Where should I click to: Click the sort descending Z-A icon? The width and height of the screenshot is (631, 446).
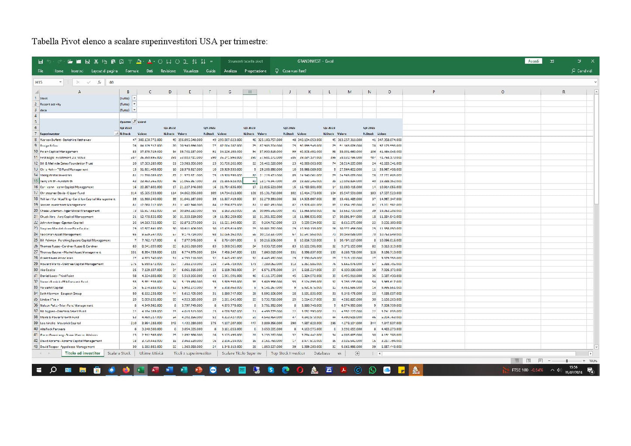(203, 62)
